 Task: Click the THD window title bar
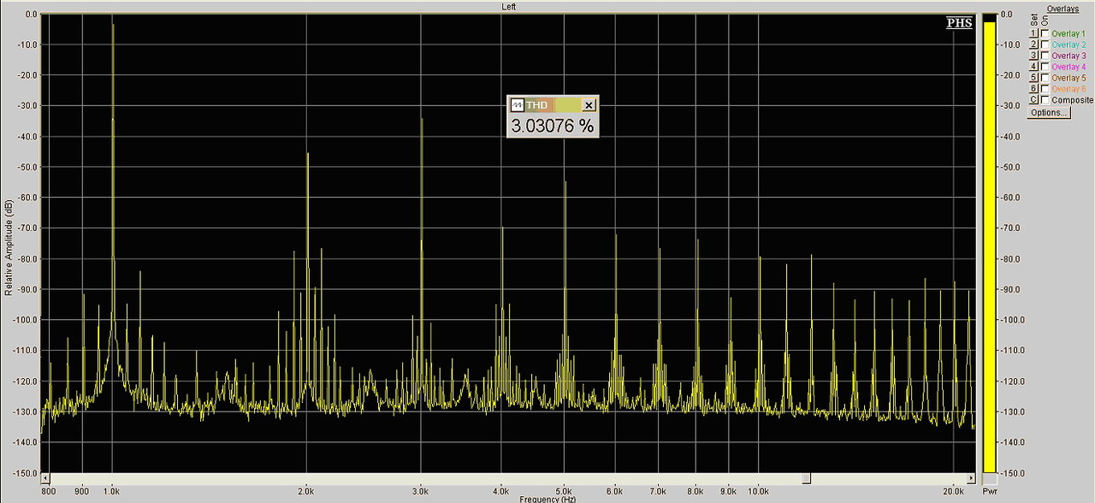(x=553, y=105)
